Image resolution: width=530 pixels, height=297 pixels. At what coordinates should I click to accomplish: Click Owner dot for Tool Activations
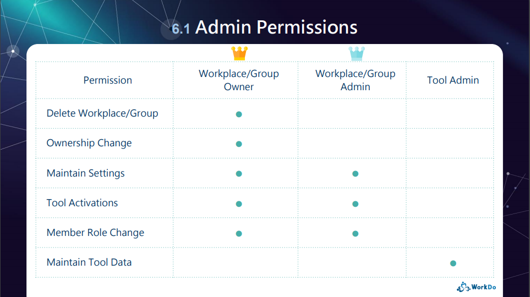point(239,204)
